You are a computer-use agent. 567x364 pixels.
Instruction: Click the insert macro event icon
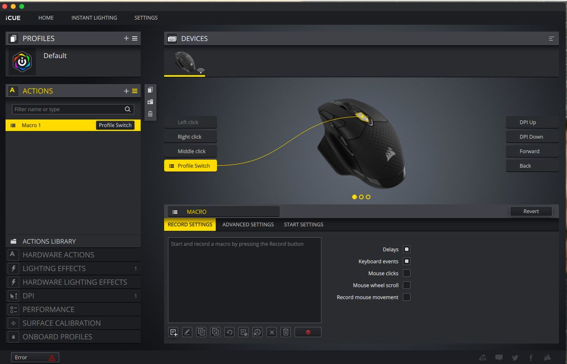173,332
